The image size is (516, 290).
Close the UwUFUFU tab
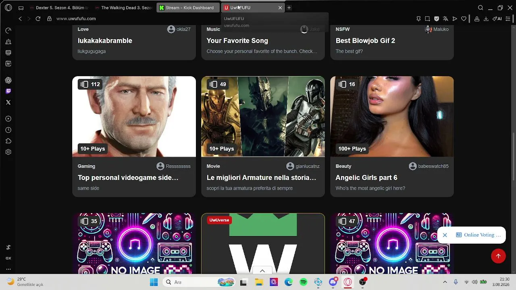[x=280, y=8]
